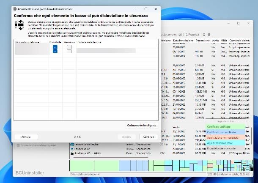Sort main list by Dimensione column
The height and width of the screenshot is (183, 258).
[203, 41]
